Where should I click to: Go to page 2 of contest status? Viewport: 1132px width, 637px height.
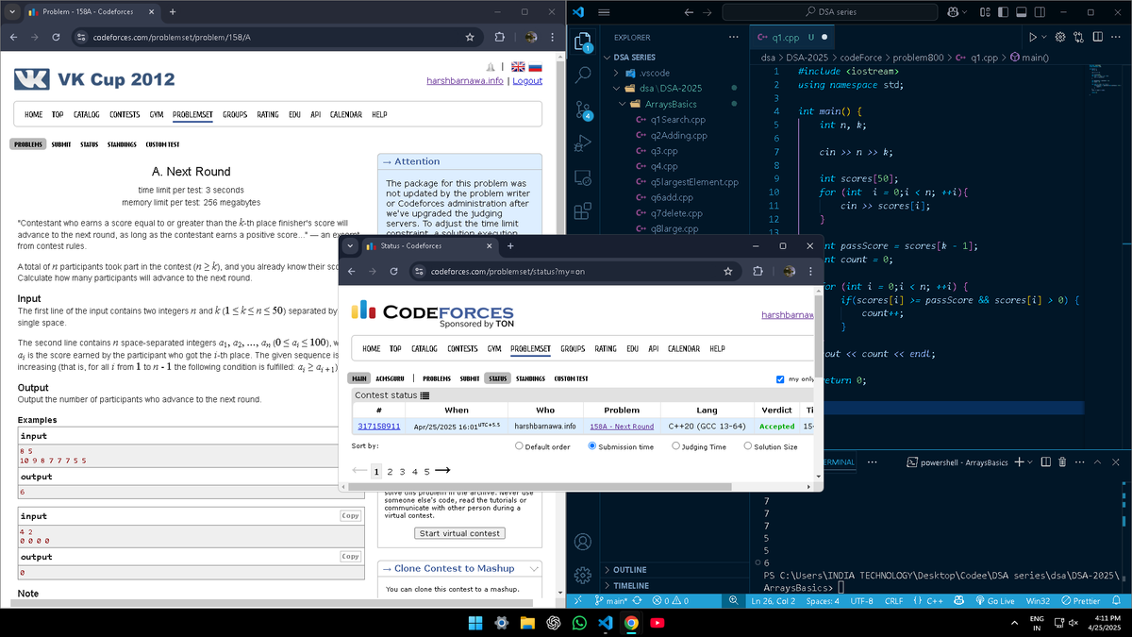click(x=391, y=471)
